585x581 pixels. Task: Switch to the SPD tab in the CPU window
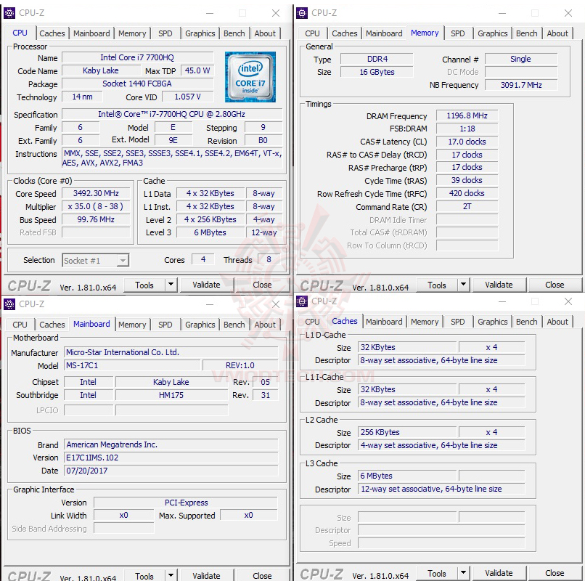(165, 33)
